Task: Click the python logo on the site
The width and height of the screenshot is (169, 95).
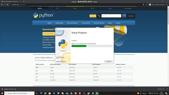Action: [43, 15]
